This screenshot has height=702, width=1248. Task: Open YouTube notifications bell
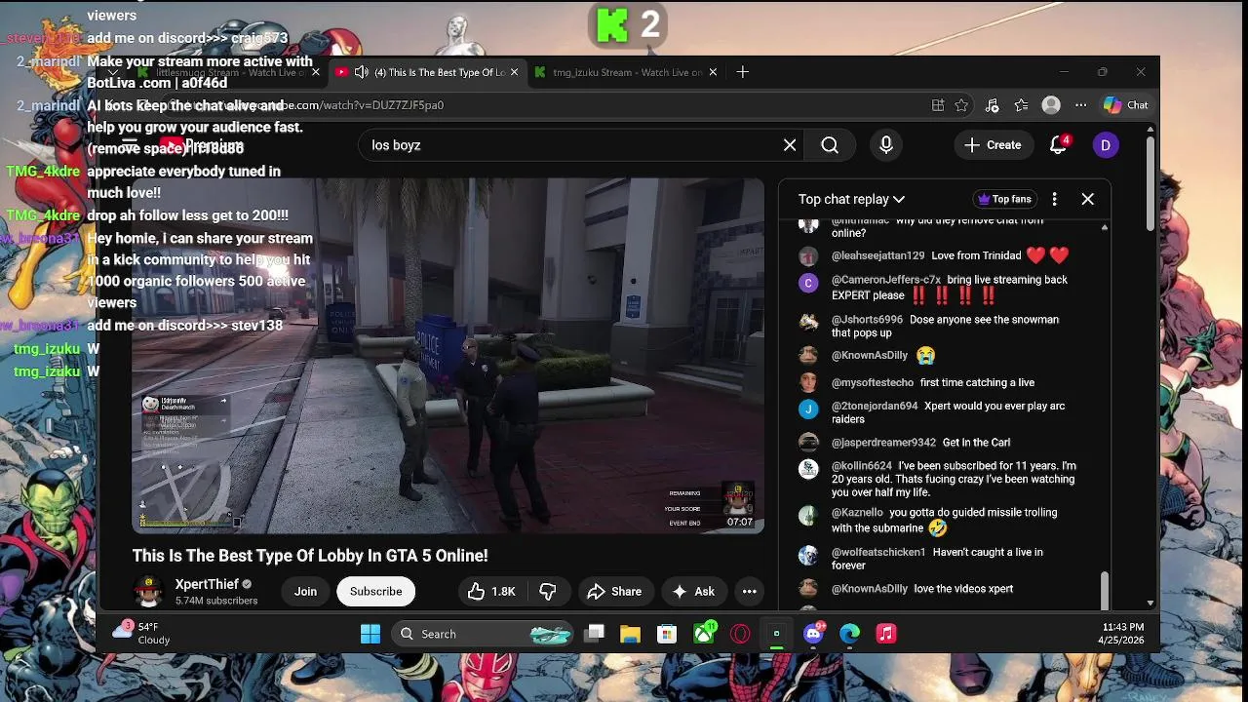pos(1059,145)
